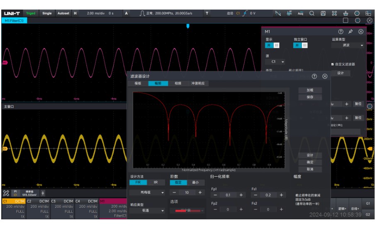Expand the 运算类型 滤波 dropdown
The width and height of the screenshot is (375, 226).
point(348,45)
